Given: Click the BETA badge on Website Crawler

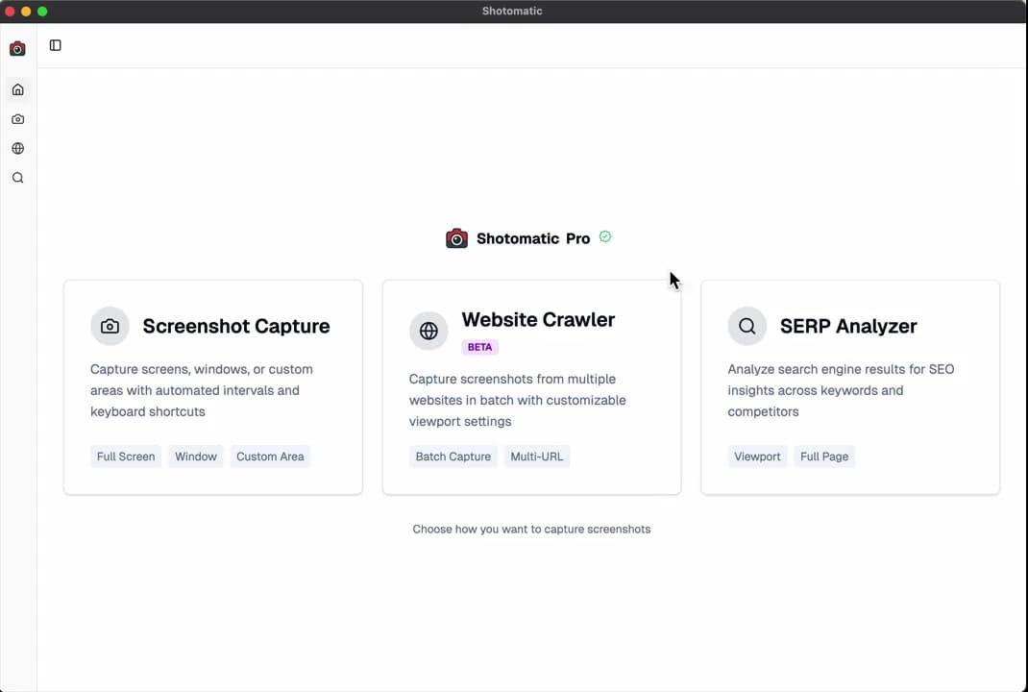Looking at the screenshot, I should pyautogui.click(x=479, y=347).
